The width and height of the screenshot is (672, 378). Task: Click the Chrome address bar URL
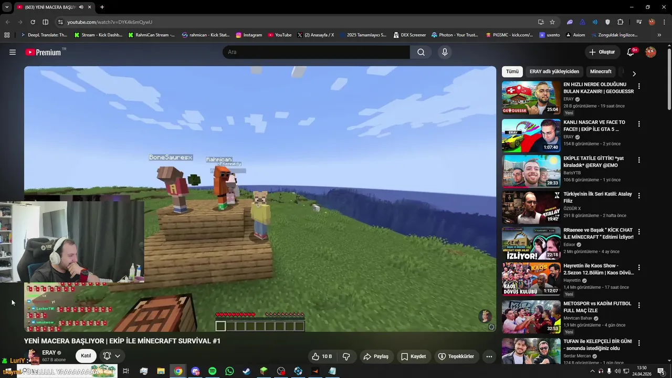pyautogui.click(x=110, y=22)
